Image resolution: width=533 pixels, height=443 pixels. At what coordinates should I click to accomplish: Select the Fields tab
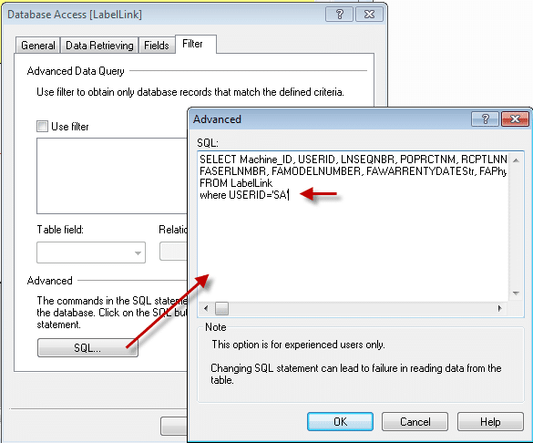157,46
